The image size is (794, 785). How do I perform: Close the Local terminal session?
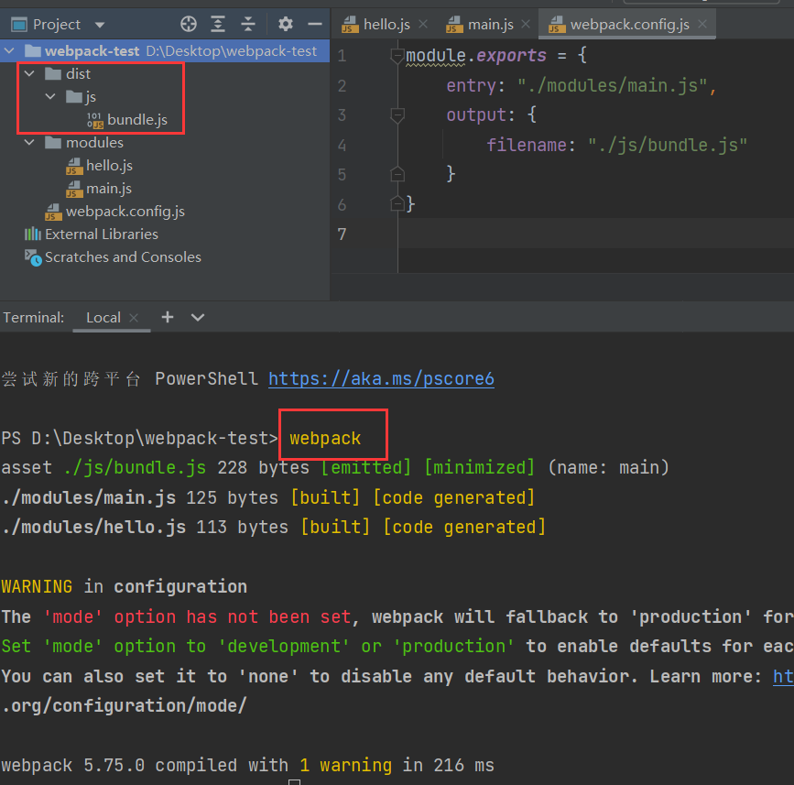[x=134, y=318]
